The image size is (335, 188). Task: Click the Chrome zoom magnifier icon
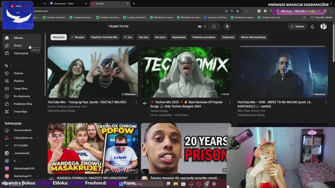tap(232, 11)
